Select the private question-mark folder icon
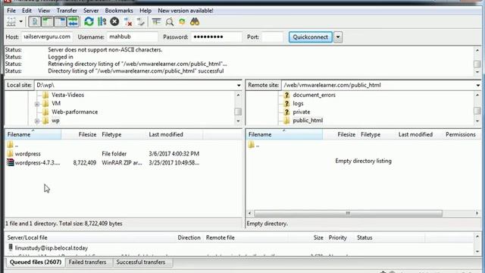 286,112
